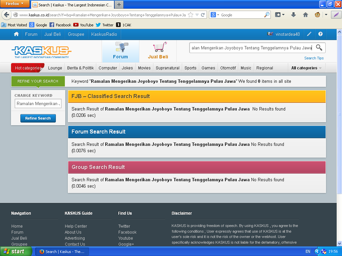This screenshot has width=342, height=256.
Task: Click the bookmark star in address bar
Action: pos(191,15)
